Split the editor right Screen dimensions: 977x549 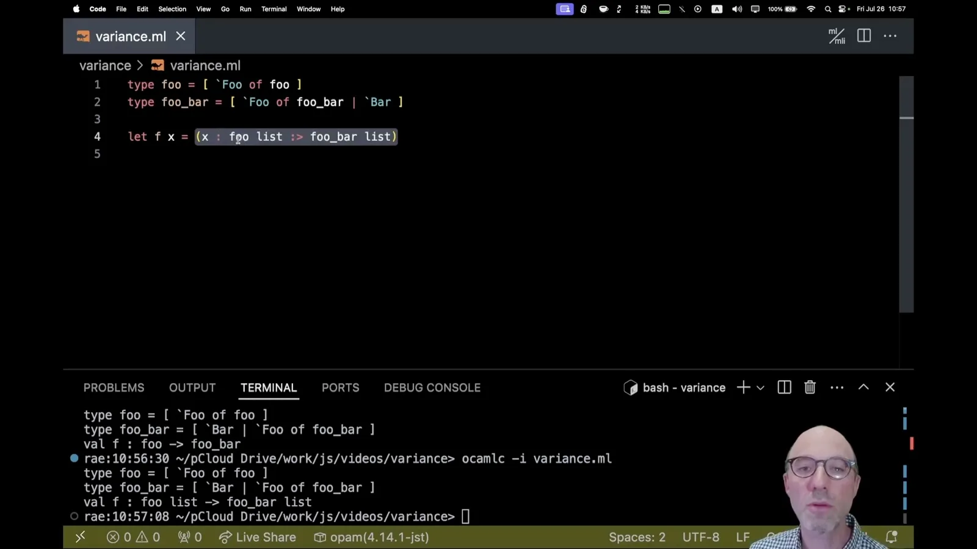click(x=864, y=36)
